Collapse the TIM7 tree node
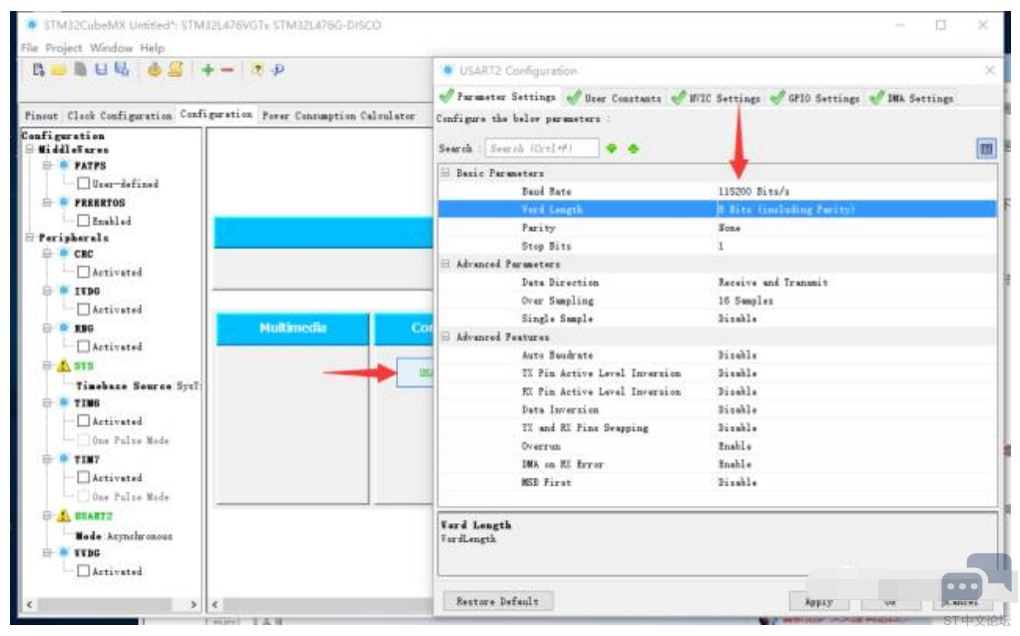The width and height of the screenshot is (1020, 636). coord(47,459)
